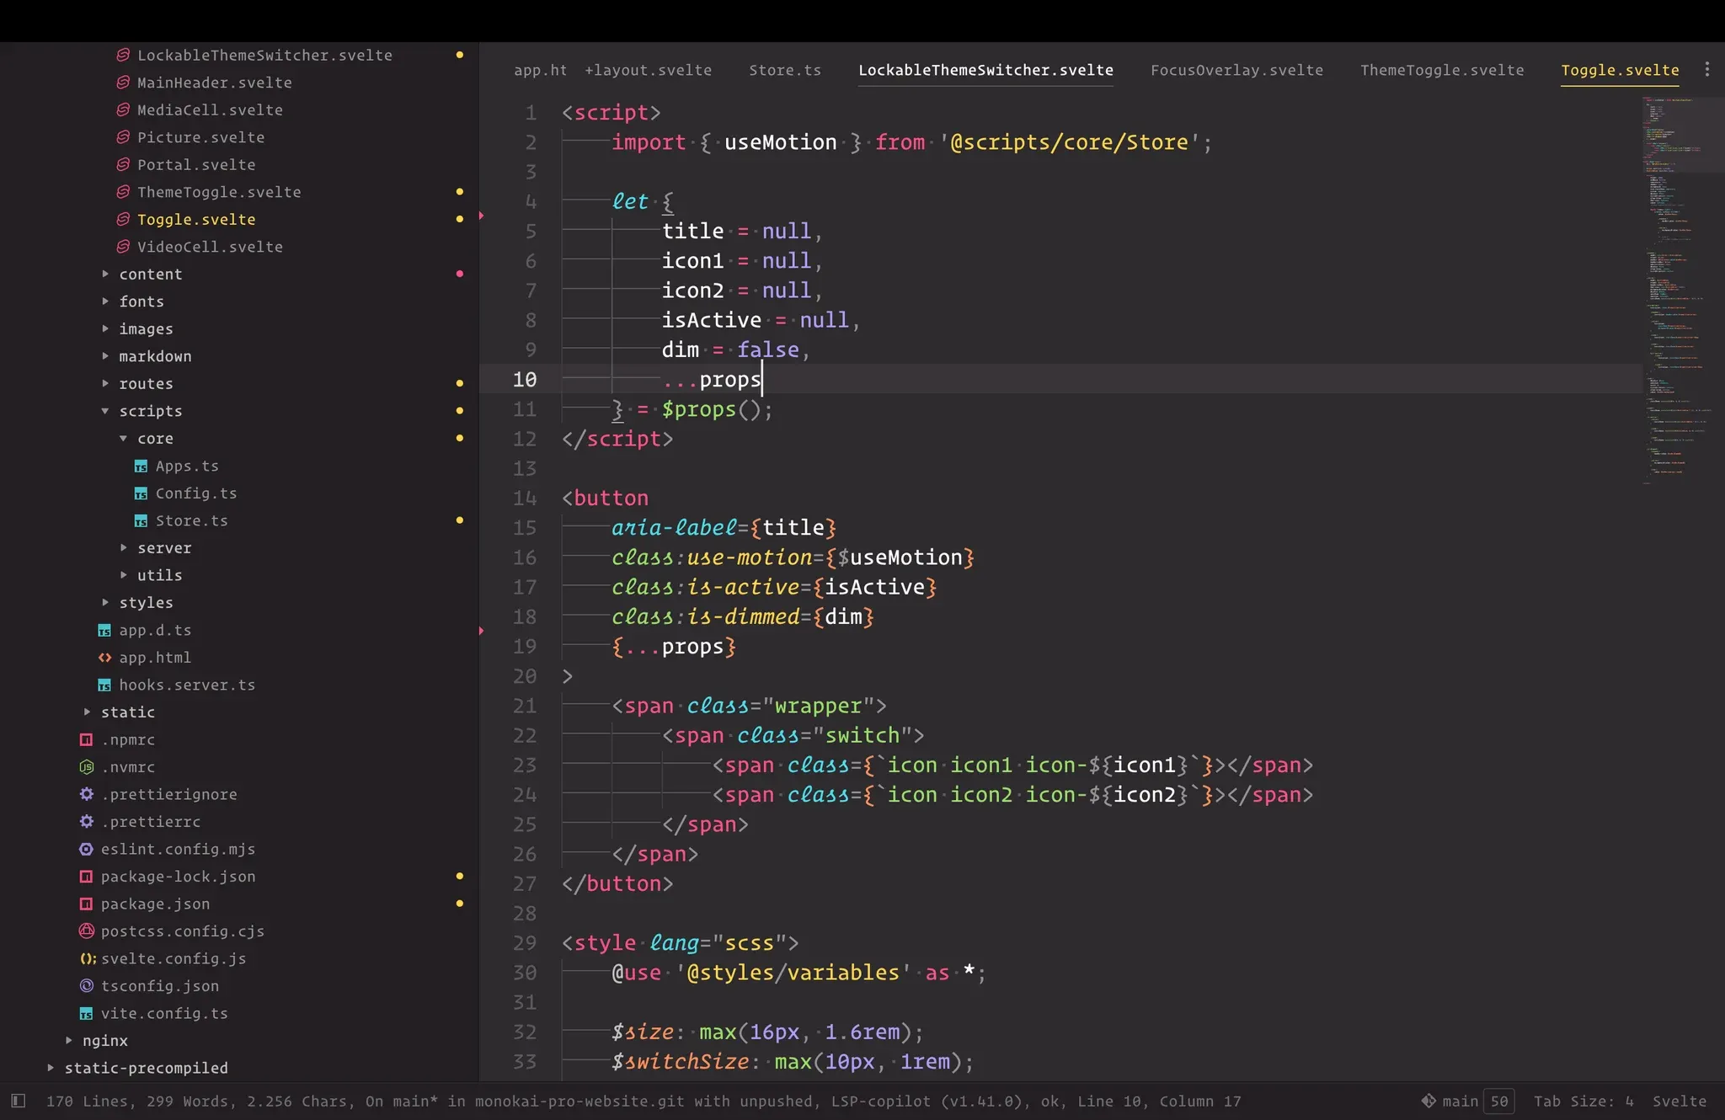
Task: Switch to the ThemeToggle.svelte tab
Action: click(1441, 70)
